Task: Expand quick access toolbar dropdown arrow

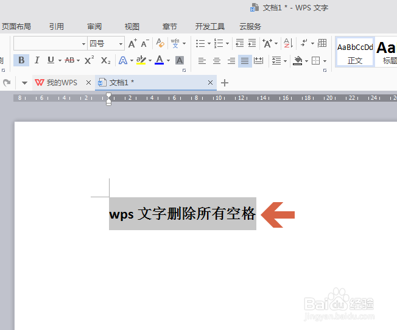Action: point(24,83)
